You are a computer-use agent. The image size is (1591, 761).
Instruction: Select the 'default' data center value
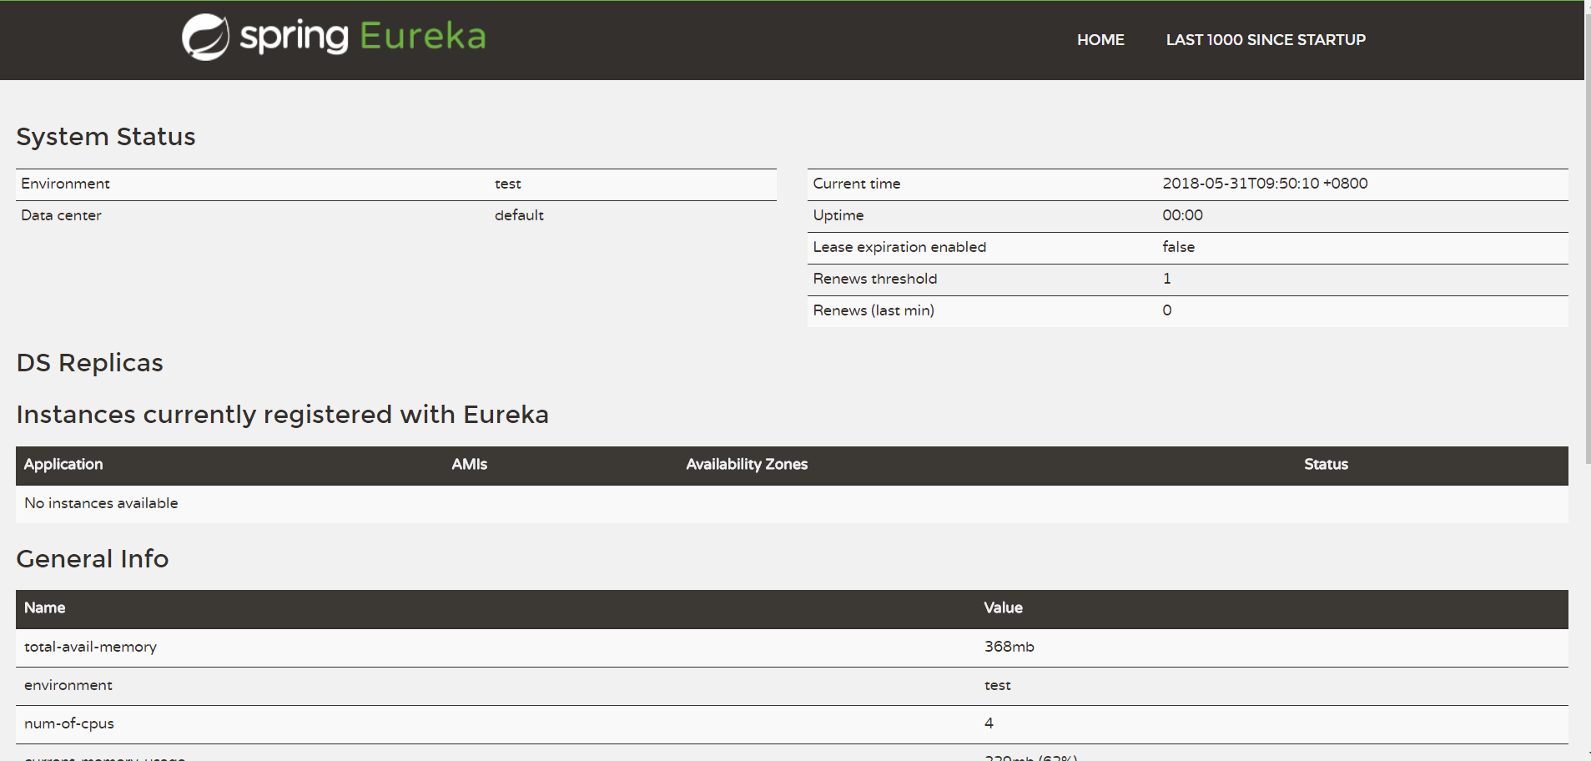519,215
